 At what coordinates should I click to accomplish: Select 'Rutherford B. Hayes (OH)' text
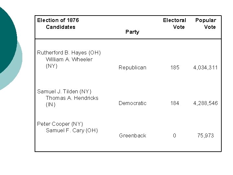click(x=69, y=52)
